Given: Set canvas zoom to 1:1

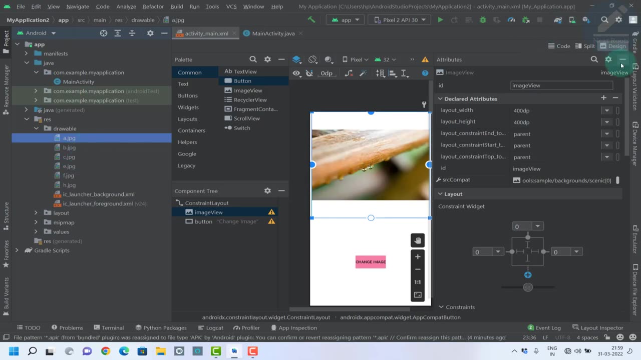Looking at the screenshot, I should coord(418,282).
